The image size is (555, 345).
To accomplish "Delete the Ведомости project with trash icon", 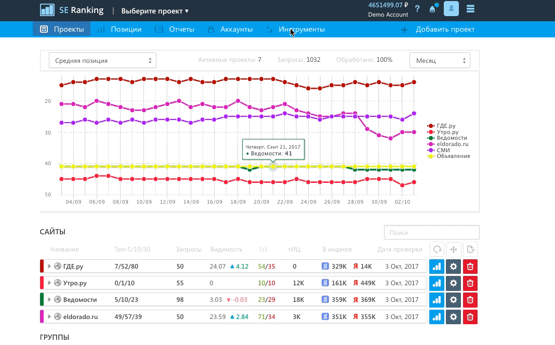I will (470, 300).
